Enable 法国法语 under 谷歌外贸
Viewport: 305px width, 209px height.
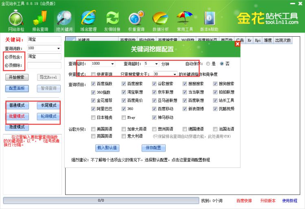pos(215,129)
